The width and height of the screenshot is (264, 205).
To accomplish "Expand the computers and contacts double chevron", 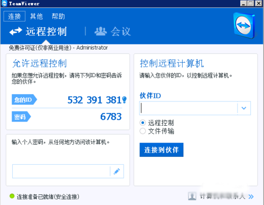I will coord(251,197).
